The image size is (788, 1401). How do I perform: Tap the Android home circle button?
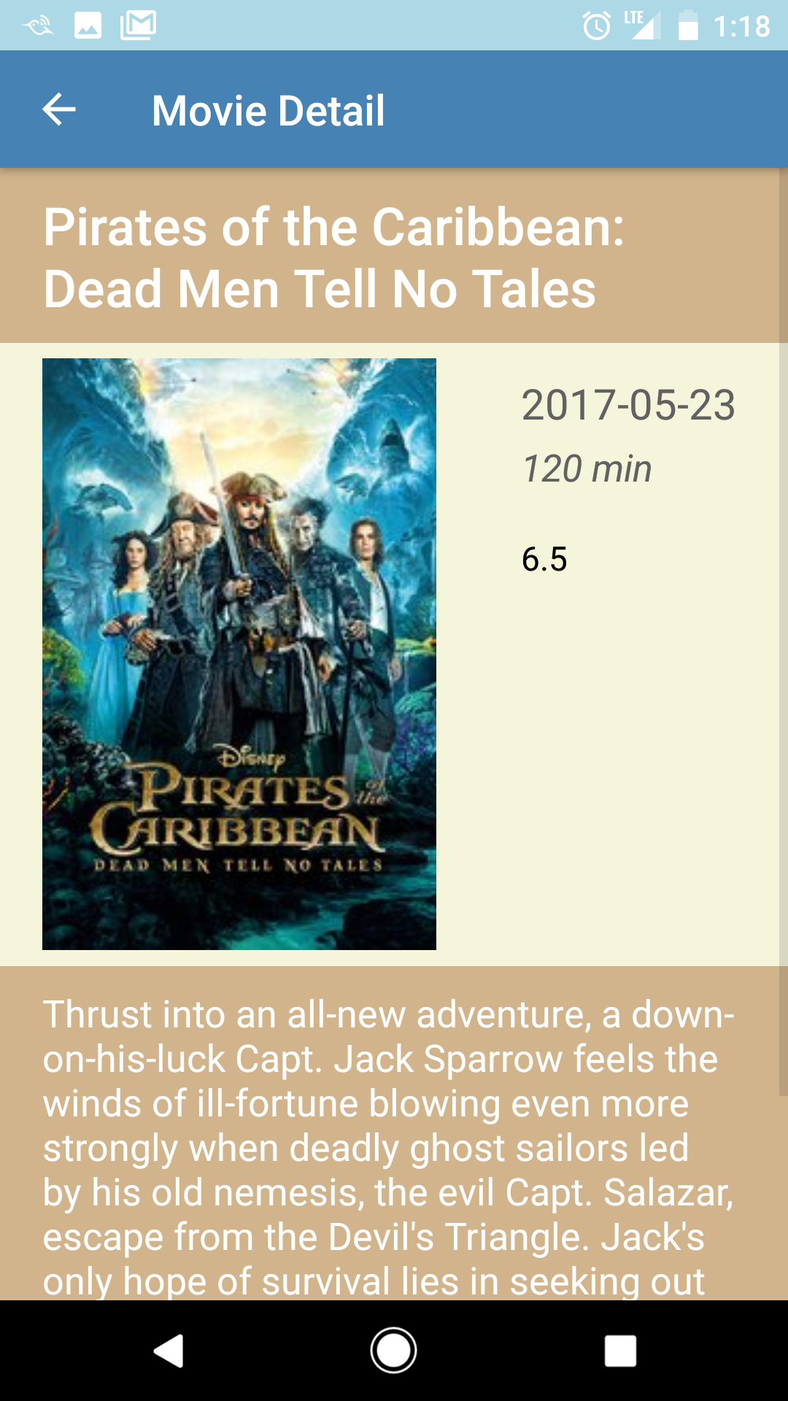pos(393,1351)
